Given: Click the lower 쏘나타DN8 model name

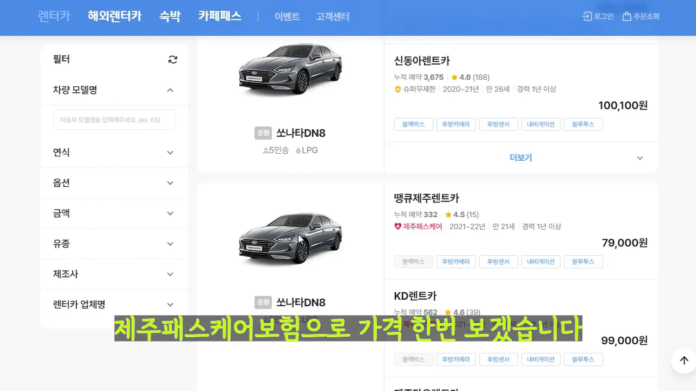Looking at the screenshot, I should point(301,302).
